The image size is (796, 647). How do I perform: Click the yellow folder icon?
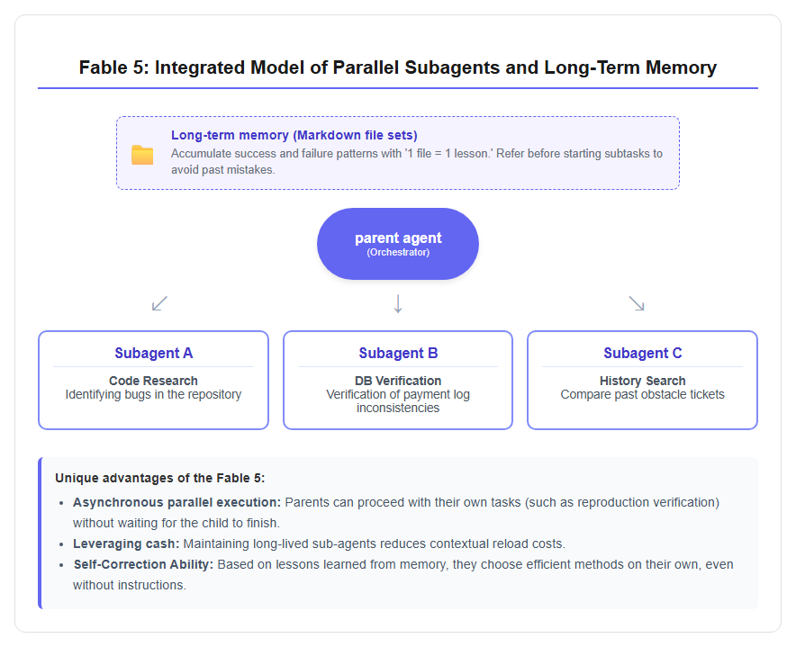(x=142, y=155)
